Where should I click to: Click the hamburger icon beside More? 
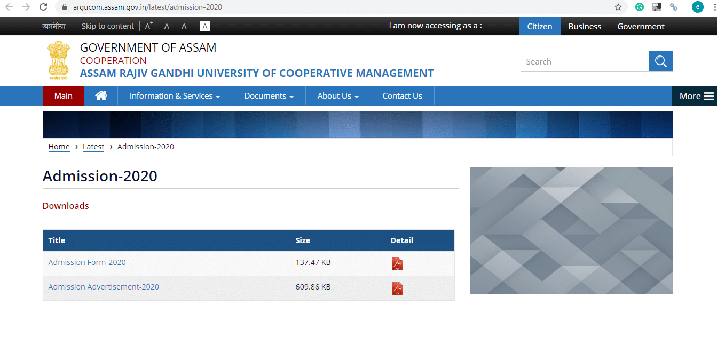click(708, 96)
